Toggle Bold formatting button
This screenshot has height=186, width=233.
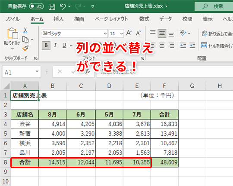pyautogui.click(x=46, y=45)
